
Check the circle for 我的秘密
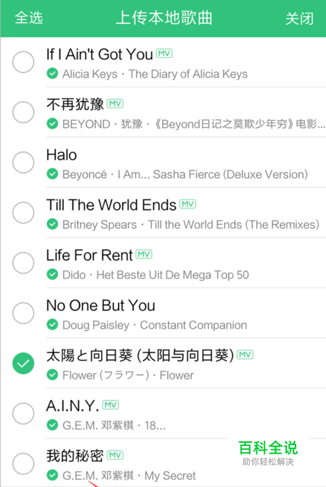[x=23, y=464]
